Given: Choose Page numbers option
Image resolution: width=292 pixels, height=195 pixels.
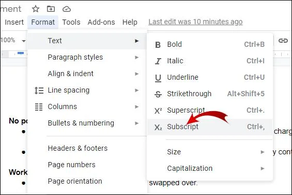Looking at the screenshot, I should point(87,165).
